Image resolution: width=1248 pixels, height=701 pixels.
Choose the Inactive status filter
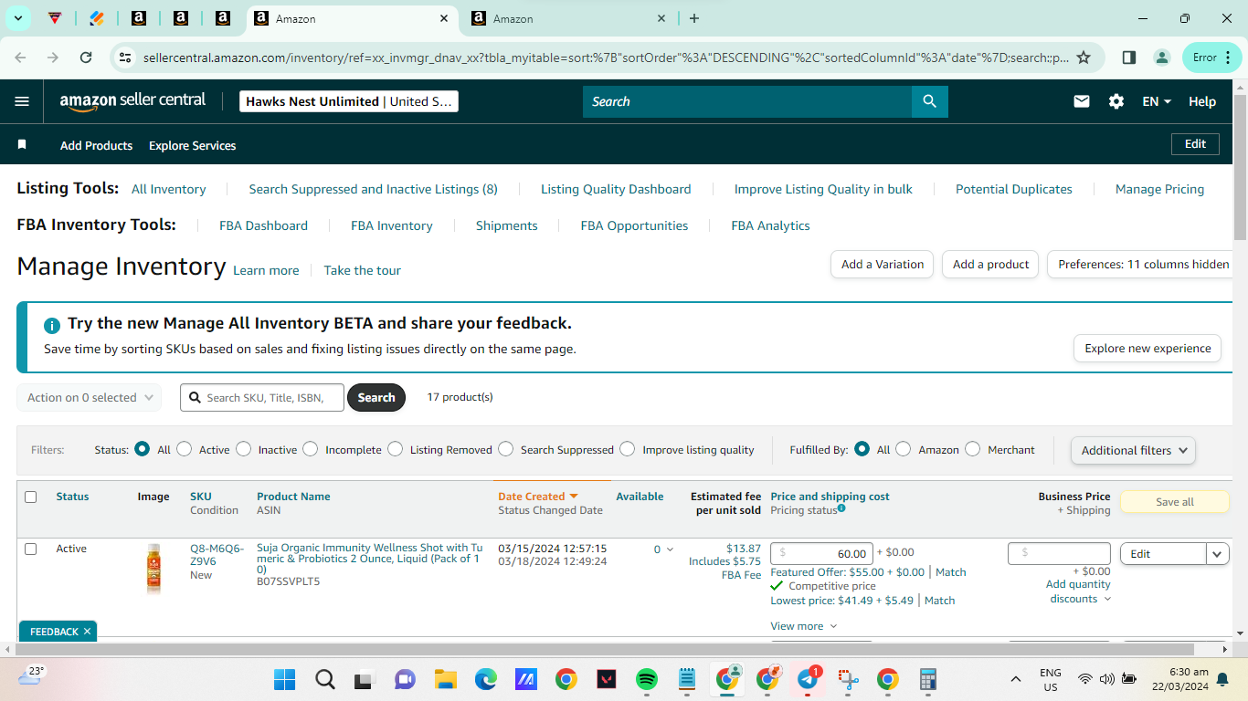pyautogui.click(x=243, y=449)
